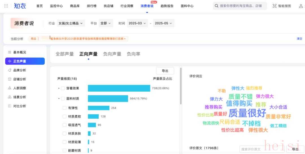Click 导出 above the 声量维度 chart

165,71
